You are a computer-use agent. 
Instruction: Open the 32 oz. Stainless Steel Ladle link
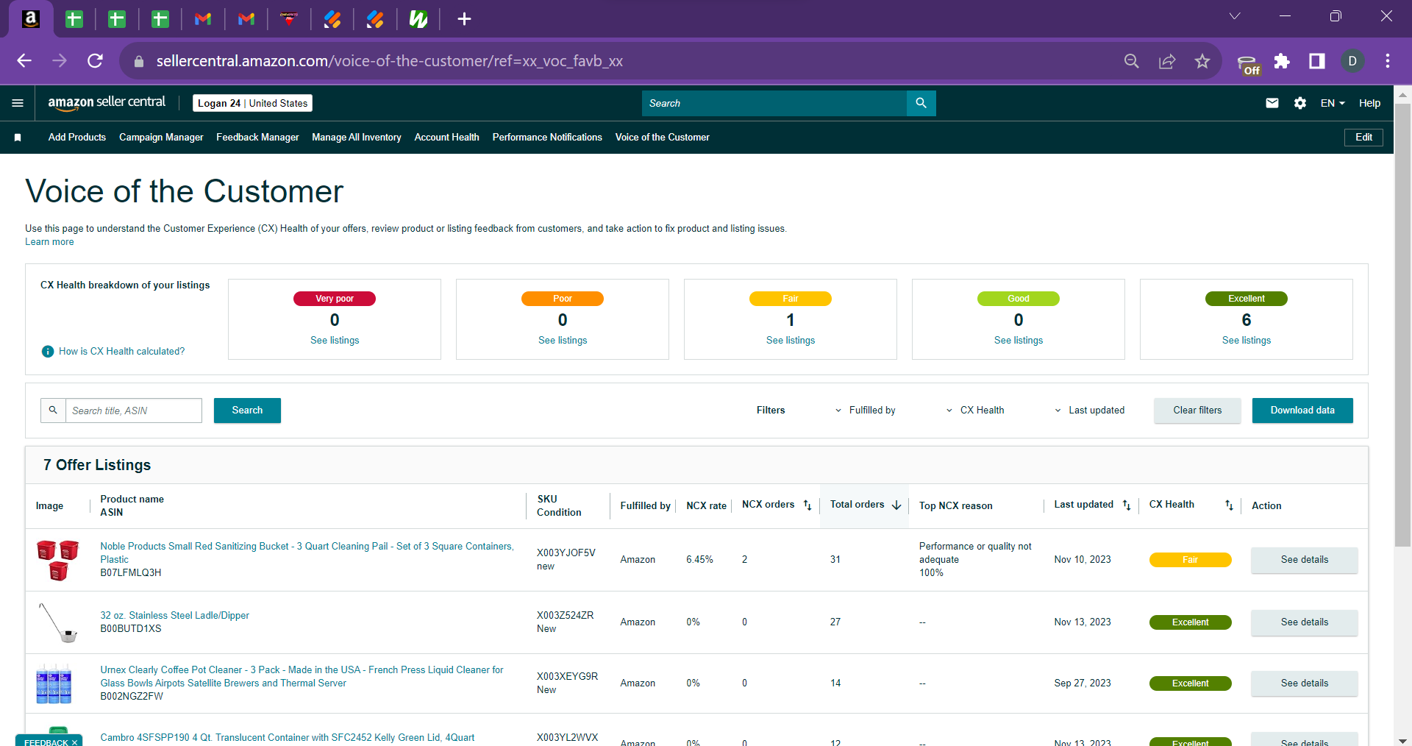(x=174, y=616)
